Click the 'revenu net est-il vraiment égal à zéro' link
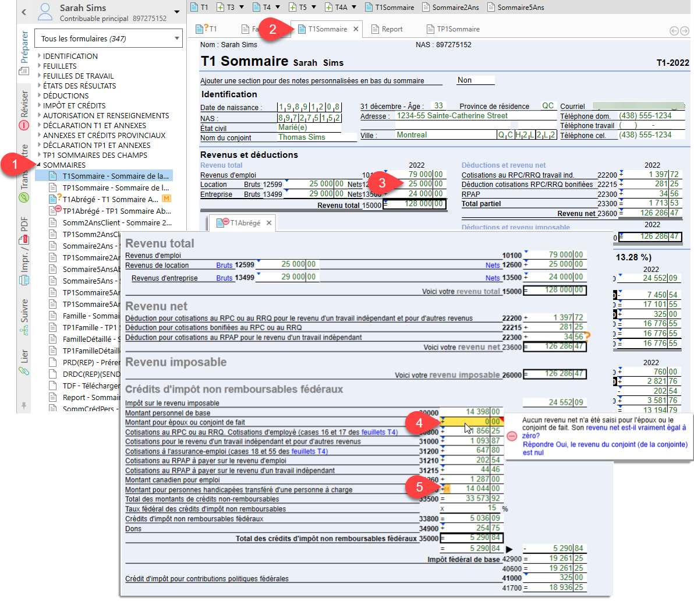This screenshot has width=694, height=601. pyautogui.click(x=604, y=432)
